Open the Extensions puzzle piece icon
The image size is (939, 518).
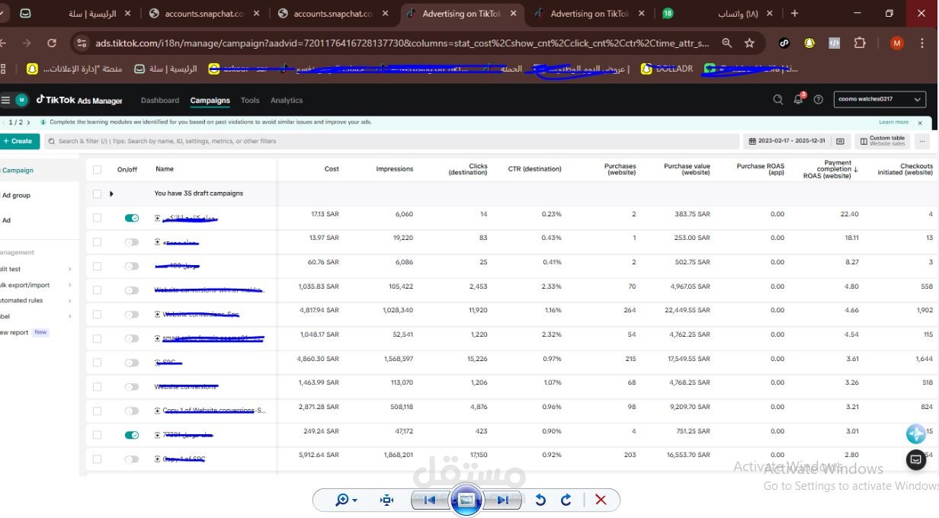[860, 43]
